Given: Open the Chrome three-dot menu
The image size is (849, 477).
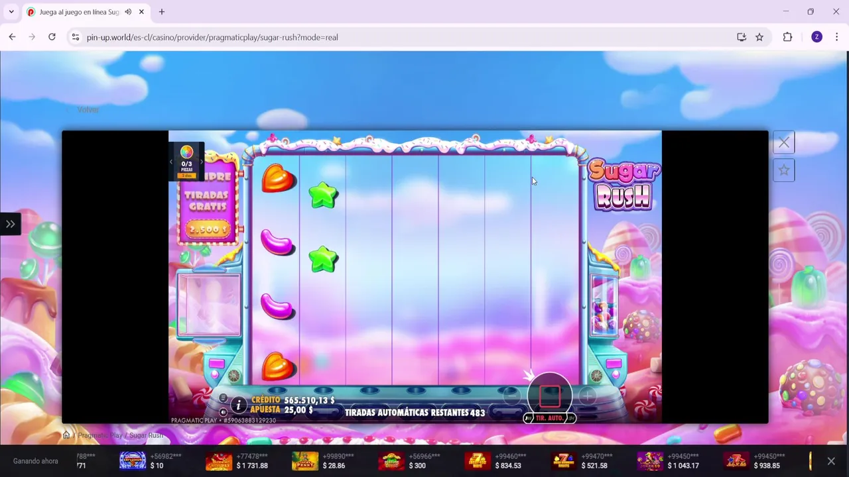Looking at the screenshot, I should [x=836, y=37].
